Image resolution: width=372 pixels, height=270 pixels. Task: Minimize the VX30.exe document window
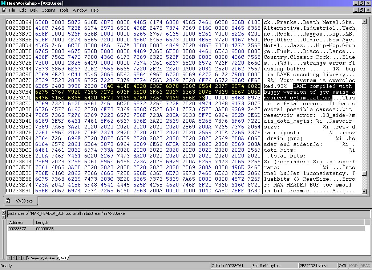(356, 10)
